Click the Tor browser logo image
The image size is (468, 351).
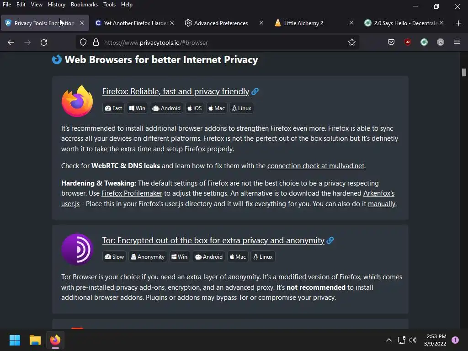tap(77, 250)
